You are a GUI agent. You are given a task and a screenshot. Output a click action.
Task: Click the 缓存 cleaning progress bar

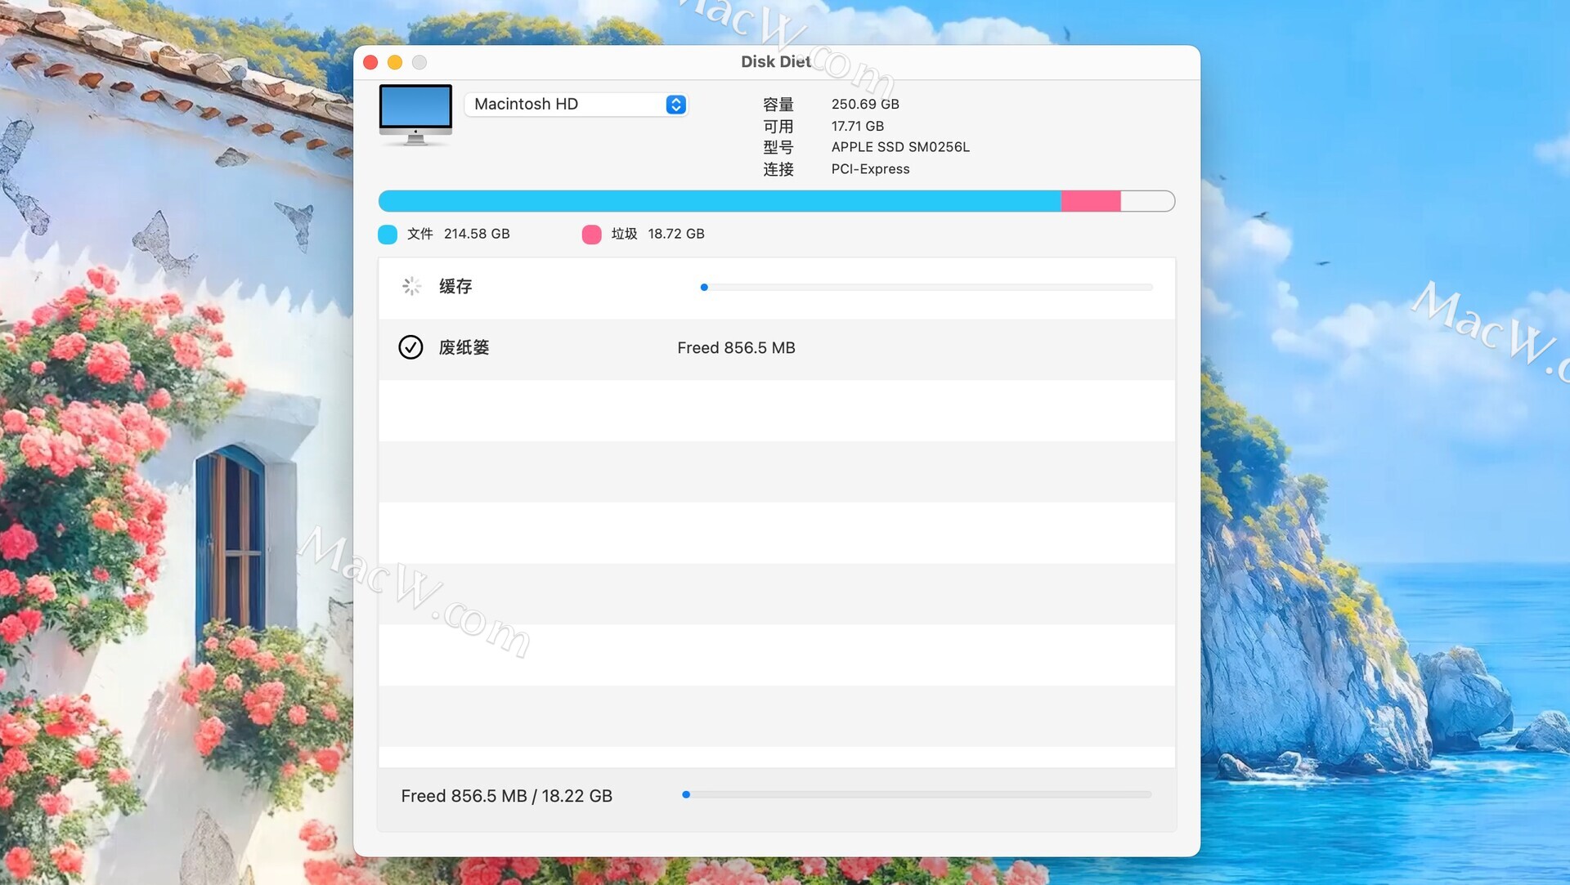[x=926, y=288]
